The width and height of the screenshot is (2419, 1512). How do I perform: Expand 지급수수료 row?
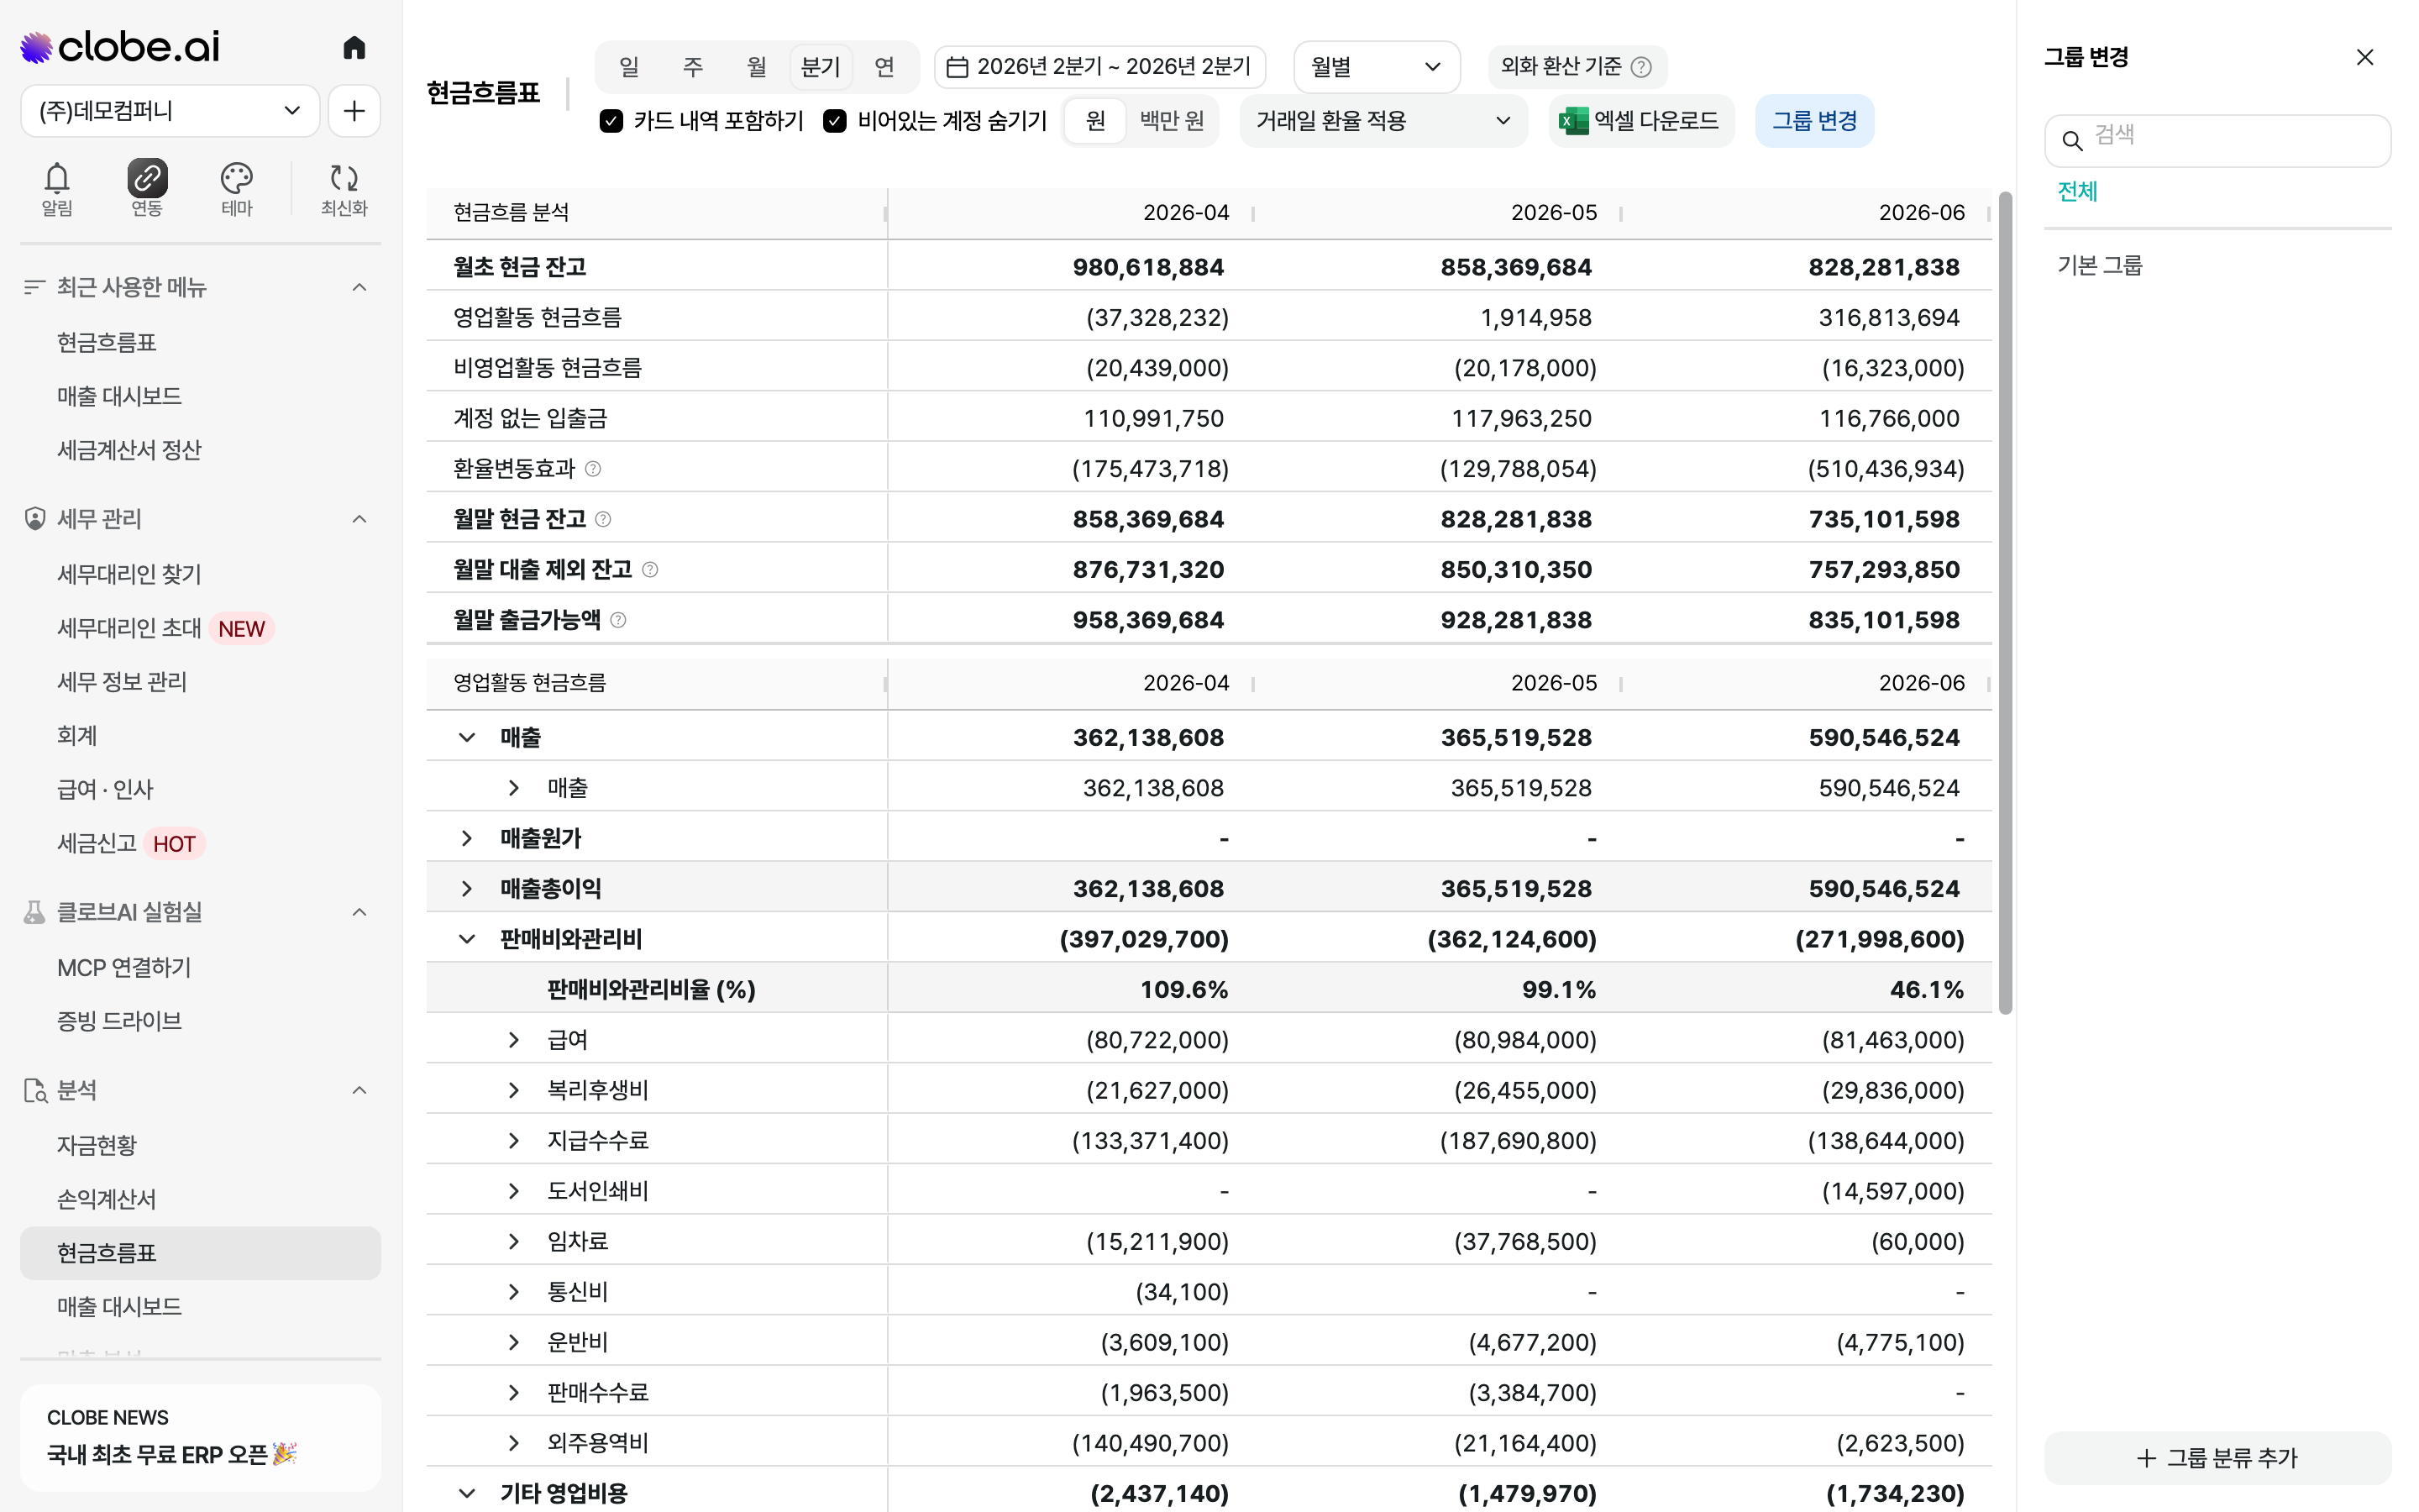point(514,1141)
